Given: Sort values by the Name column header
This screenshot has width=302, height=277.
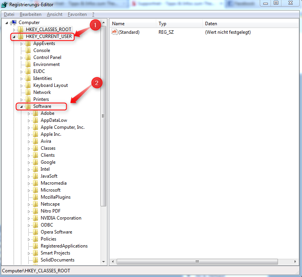Looking at the screenshot, I should pos(133,24).
